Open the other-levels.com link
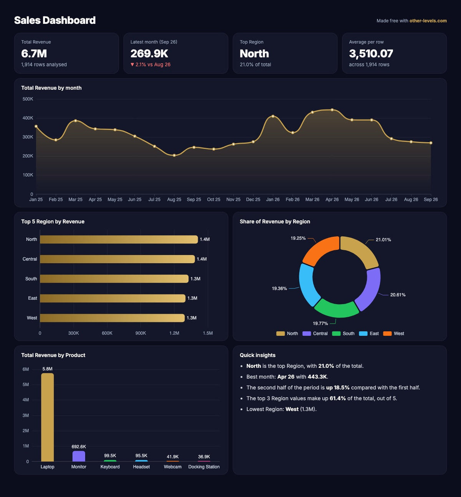The image size is (461, 497). click(x=428, y=21)
